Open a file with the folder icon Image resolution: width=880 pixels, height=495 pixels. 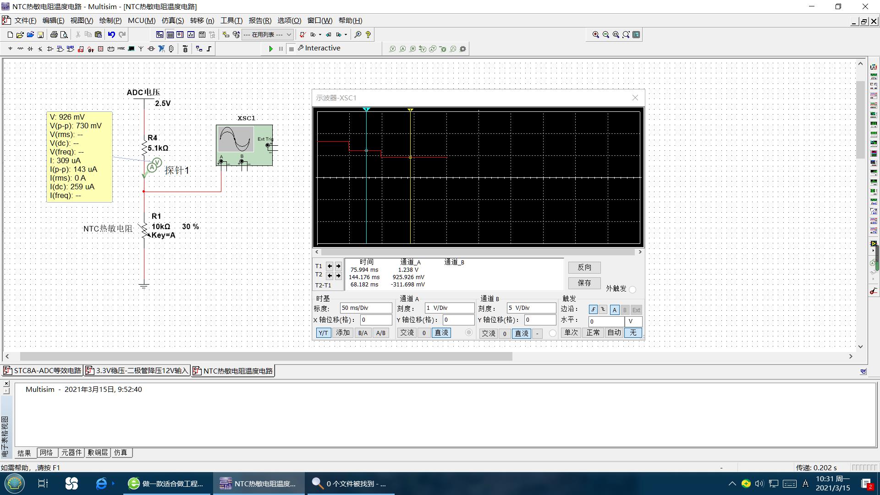[20, 34]
